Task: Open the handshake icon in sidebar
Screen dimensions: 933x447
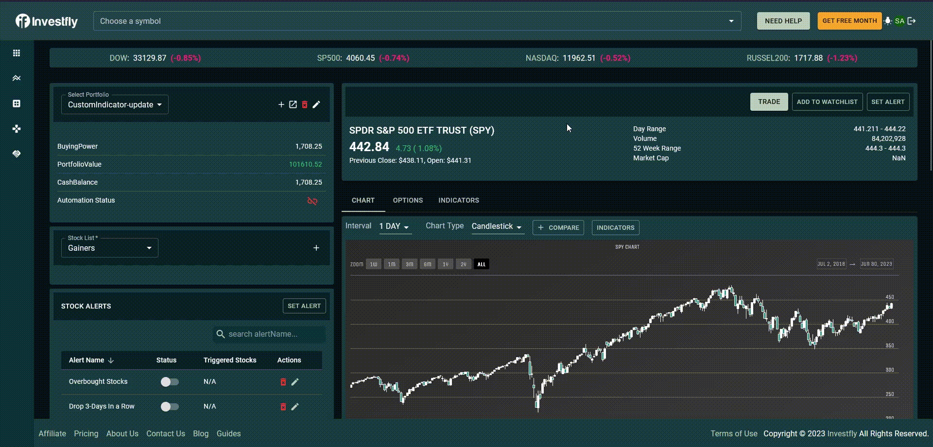Action: (17, 154)
